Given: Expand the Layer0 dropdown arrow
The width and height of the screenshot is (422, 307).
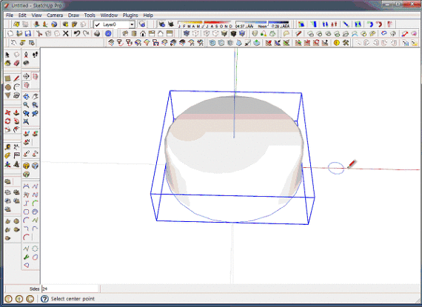Looking at the screenshot, I should 132,24.
